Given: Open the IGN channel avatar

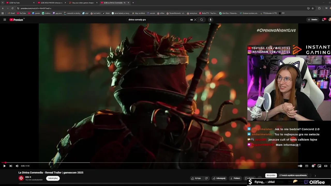Looking at the screenshot, I should pyautogui.click(x=21, y=178).
